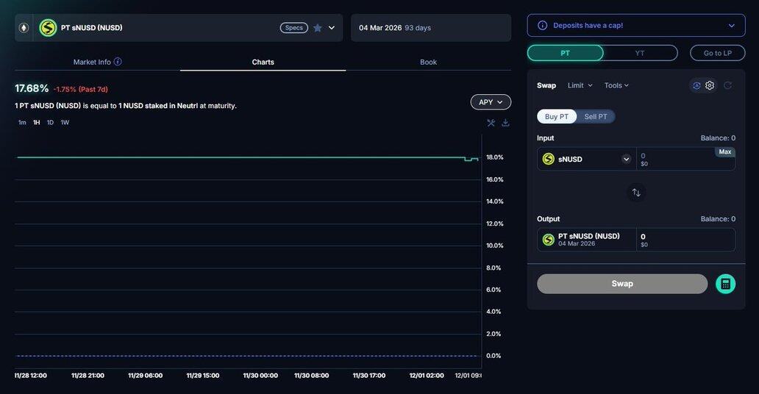Screen dimensions: 759x394
Task: Select Sell PT mode
Action: coord(596,116)
